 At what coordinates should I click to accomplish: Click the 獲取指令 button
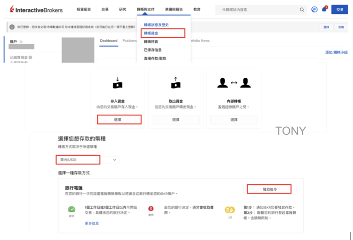[x=269, y=189]
